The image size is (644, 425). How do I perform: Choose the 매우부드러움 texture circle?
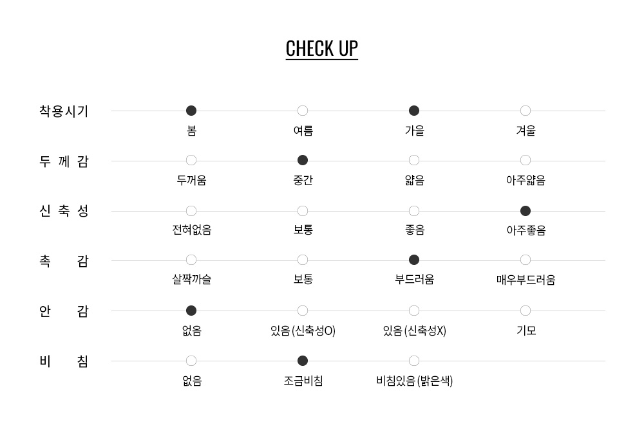point(526,260)
